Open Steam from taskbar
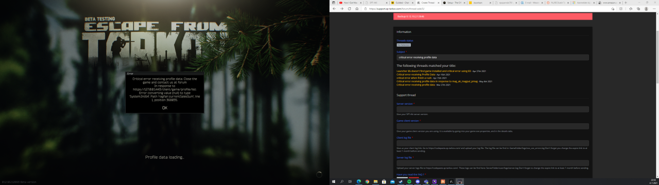This screenshot has height=185, width=659. 401,181
